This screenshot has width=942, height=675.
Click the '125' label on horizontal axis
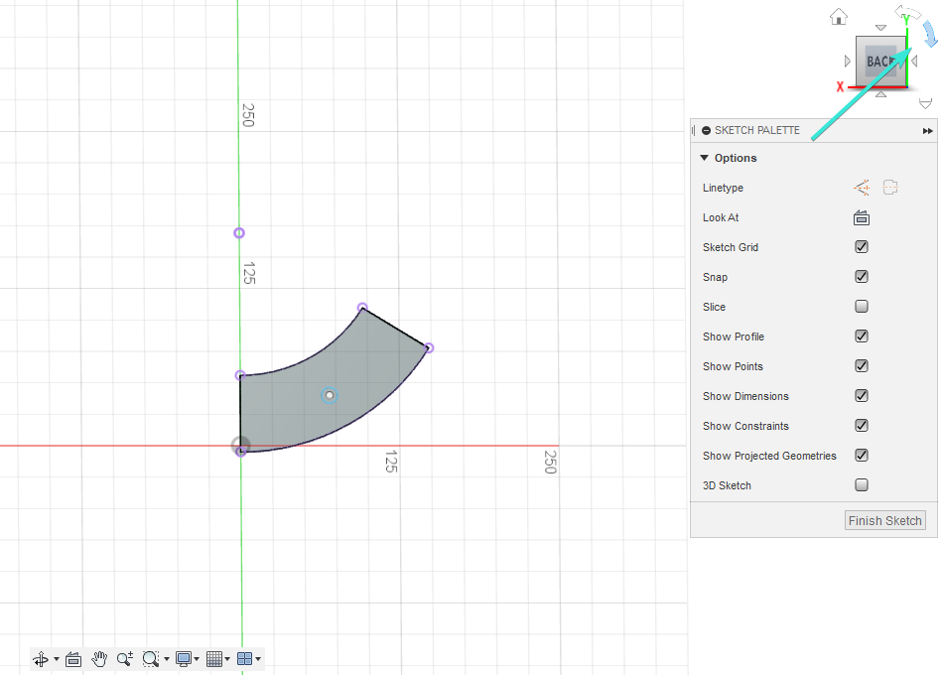point(391,462)
